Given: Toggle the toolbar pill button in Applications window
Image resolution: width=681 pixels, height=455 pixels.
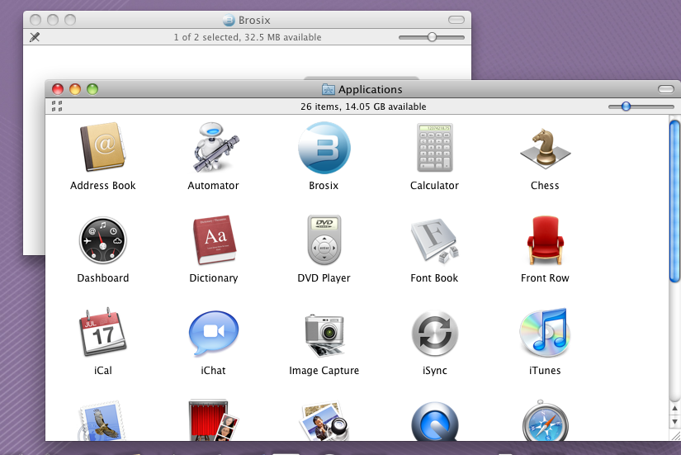Looking at the screenshot, I should coord(666,89).
